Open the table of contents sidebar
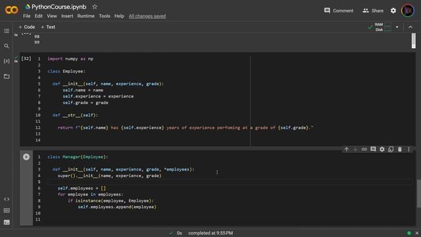Screen dimensions: 421x237 click(x=7, y=31)
